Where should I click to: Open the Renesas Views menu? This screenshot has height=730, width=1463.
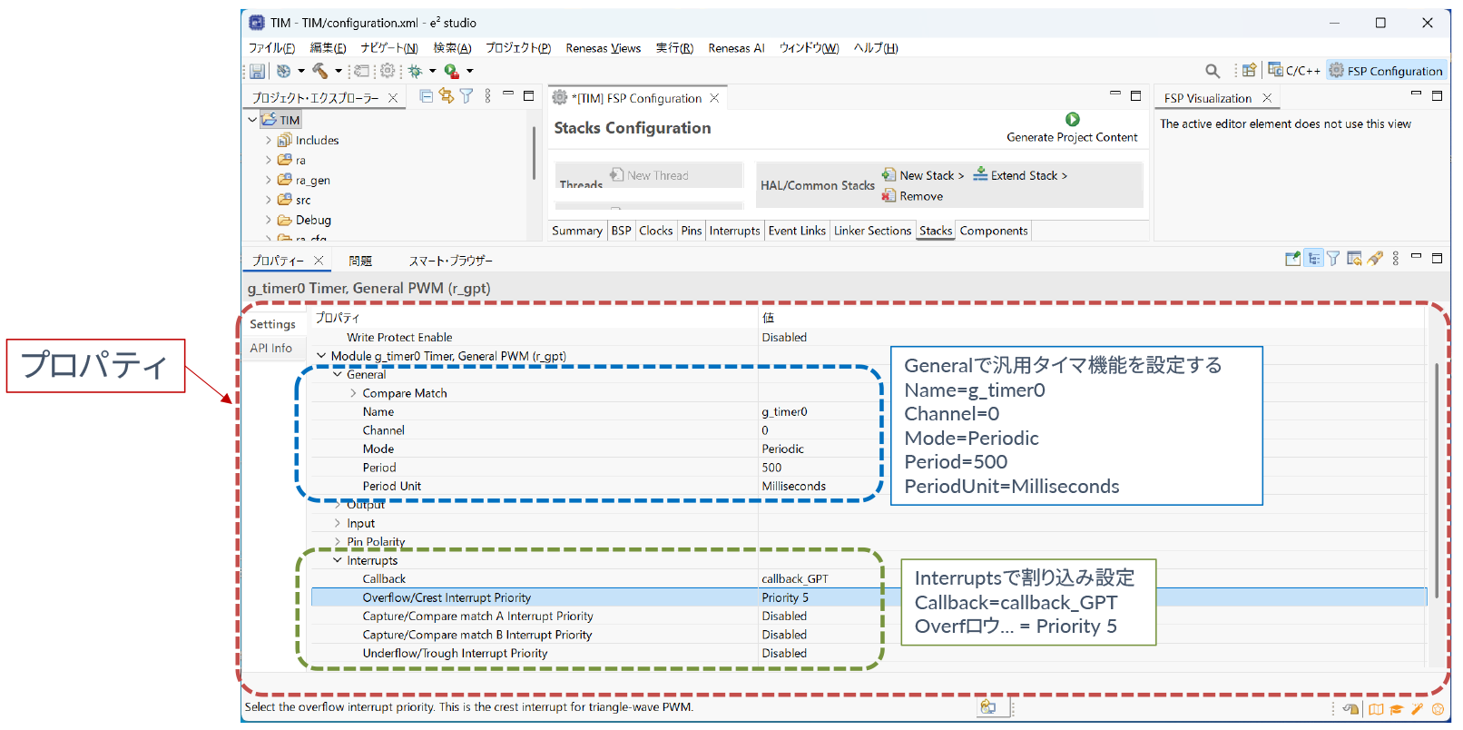coord(603,48)
